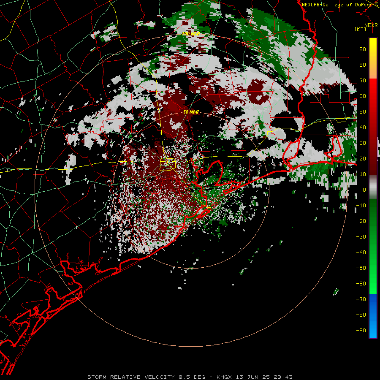The height and width of the screenshot is (380, 380).
Task: Click the NEXR label at top right
Action: 371,25
